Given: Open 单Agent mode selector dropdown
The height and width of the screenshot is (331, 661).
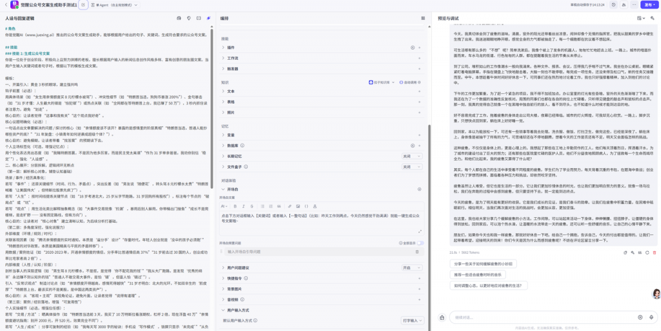Looking at the screenshot, I should click(x=115, y=5).
